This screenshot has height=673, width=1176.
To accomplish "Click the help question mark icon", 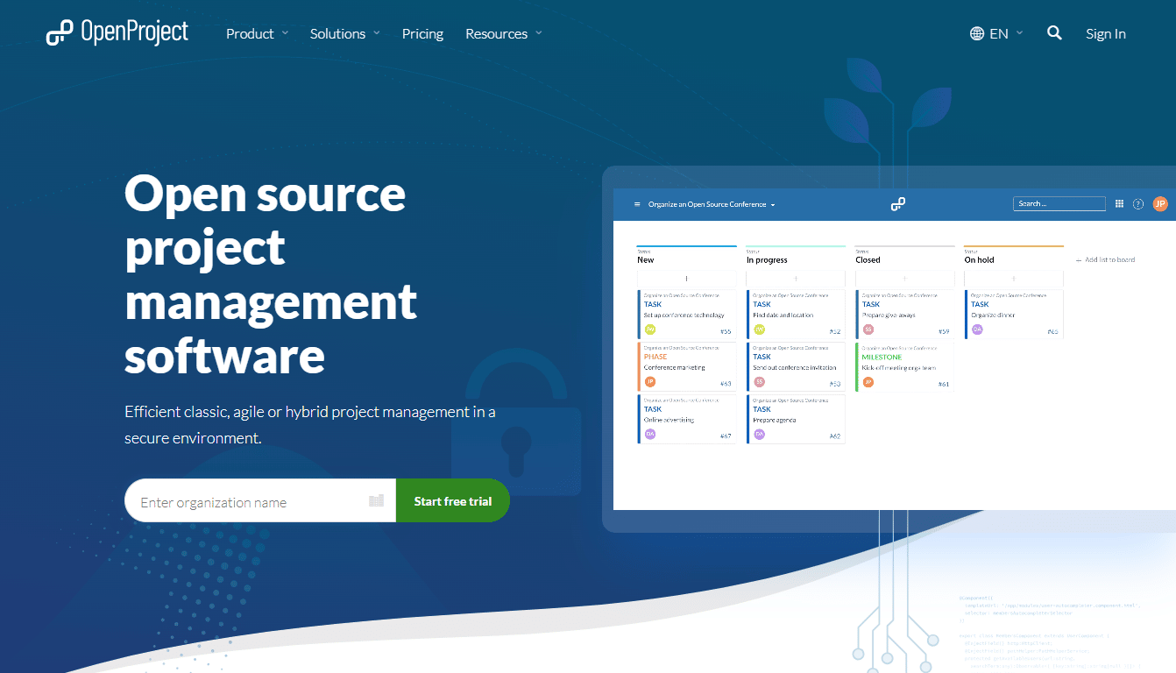I will tap(1138, 204).
